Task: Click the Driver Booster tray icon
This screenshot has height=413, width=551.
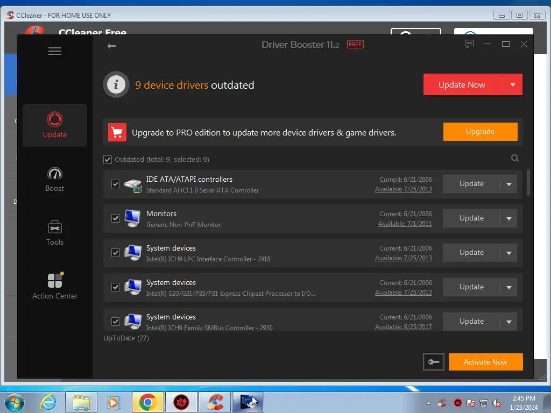Action: tap(457, 403)
